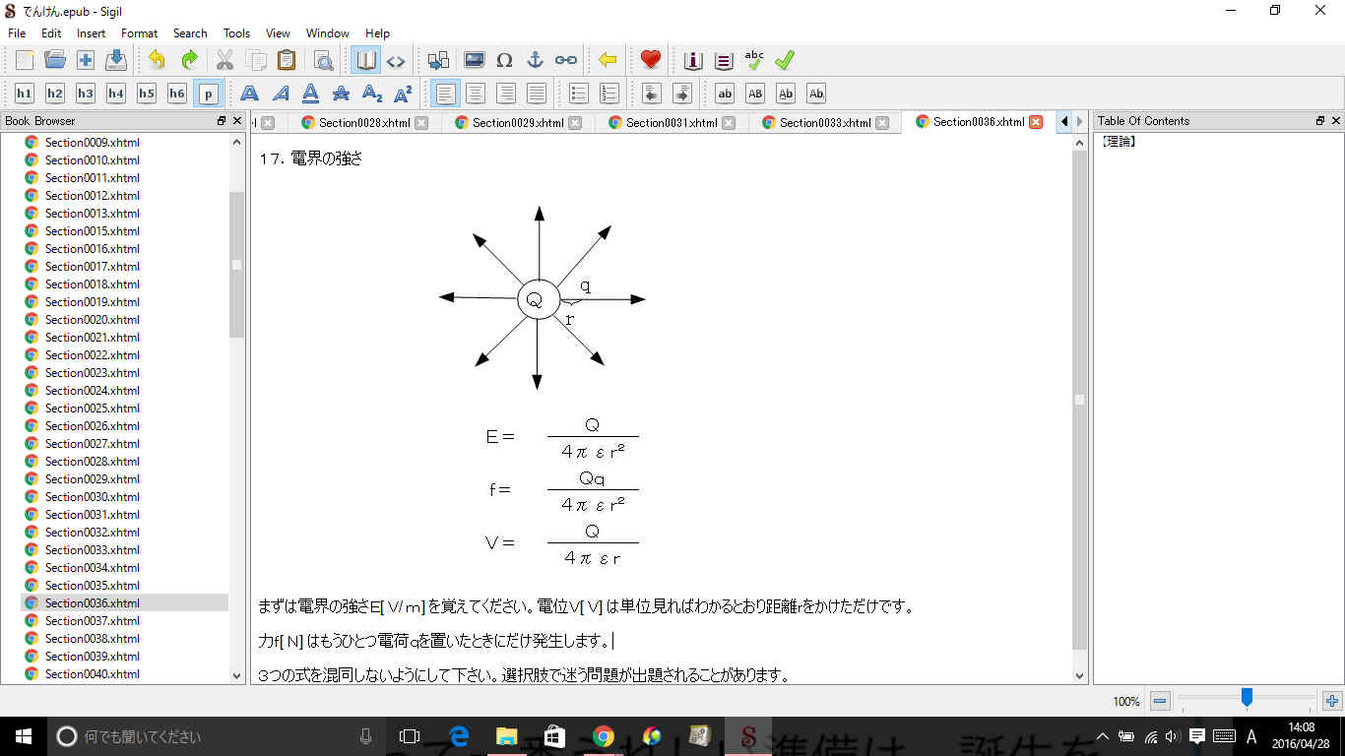Click the zoom slider handle

pos(1247,699)
